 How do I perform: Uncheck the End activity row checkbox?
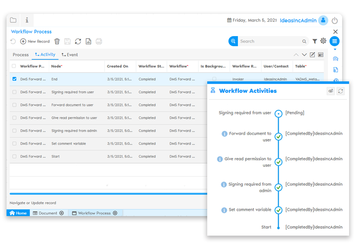[14, 79]
